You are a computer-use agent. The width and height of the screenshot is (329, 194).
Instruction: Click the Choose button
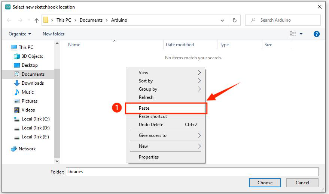pos(265,183)
